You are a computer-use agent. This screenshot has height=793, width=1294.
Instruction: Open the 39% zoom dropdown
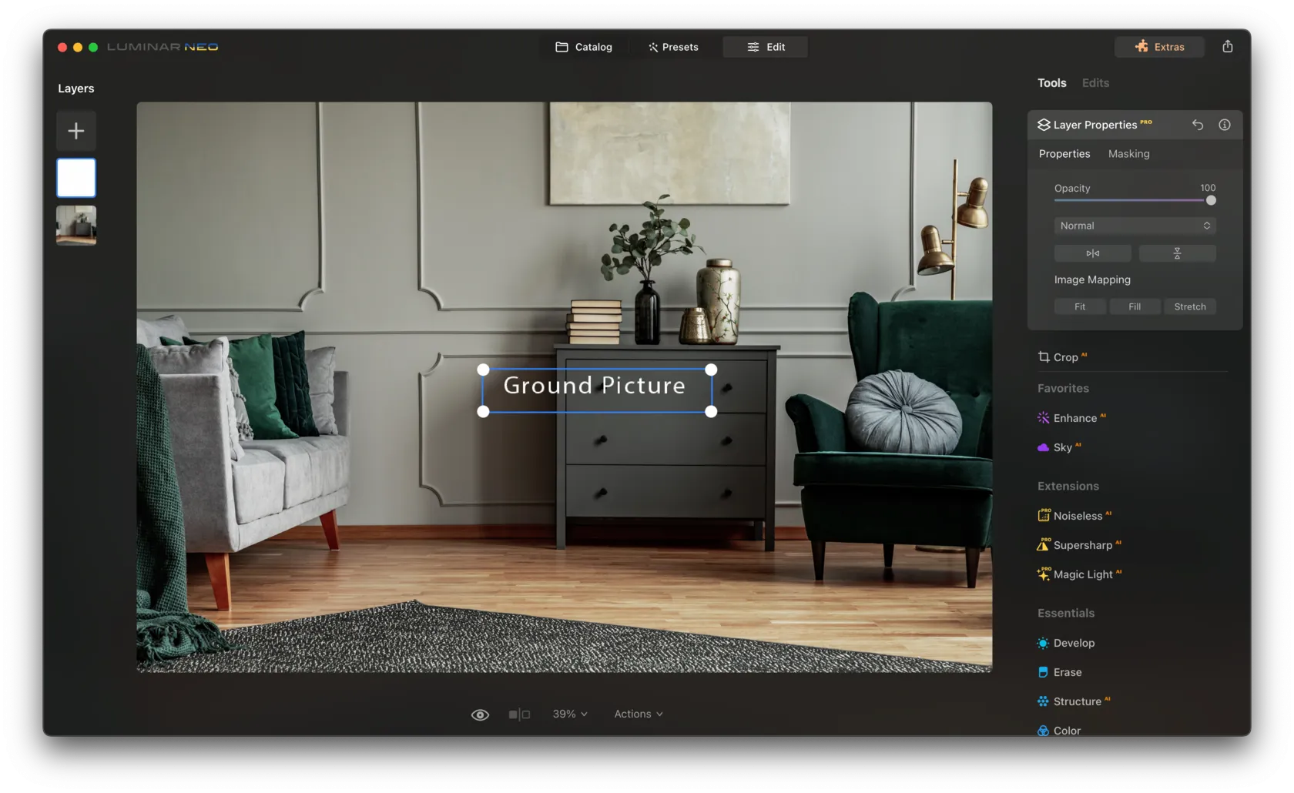[570, 714]
